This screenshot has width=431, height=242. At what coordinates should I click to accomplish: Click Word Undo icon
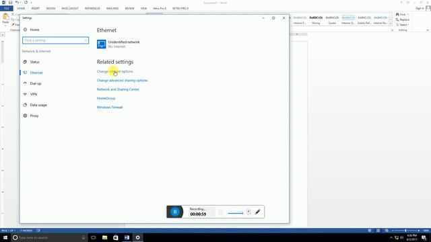(17, 3)
